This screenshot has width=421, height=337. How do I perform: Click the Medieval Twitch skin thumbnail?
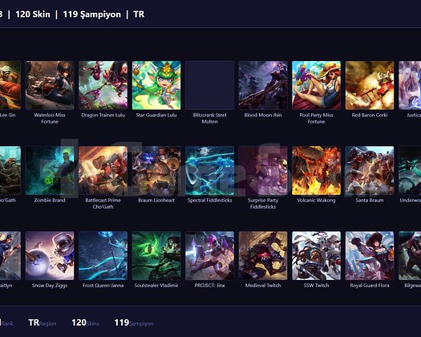tap(263, 256)
